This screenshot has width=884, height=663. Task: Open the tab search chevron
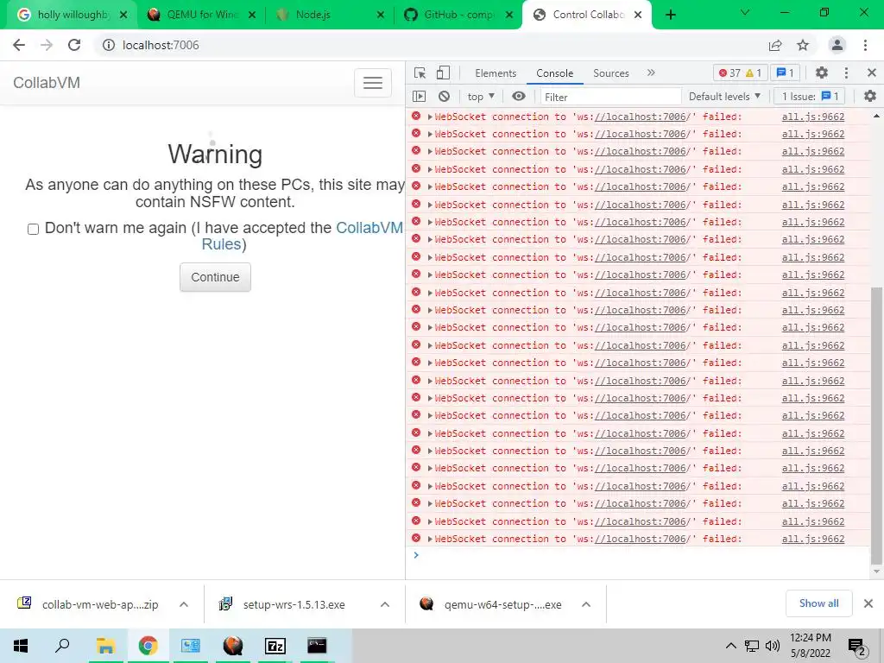(744, 12)
